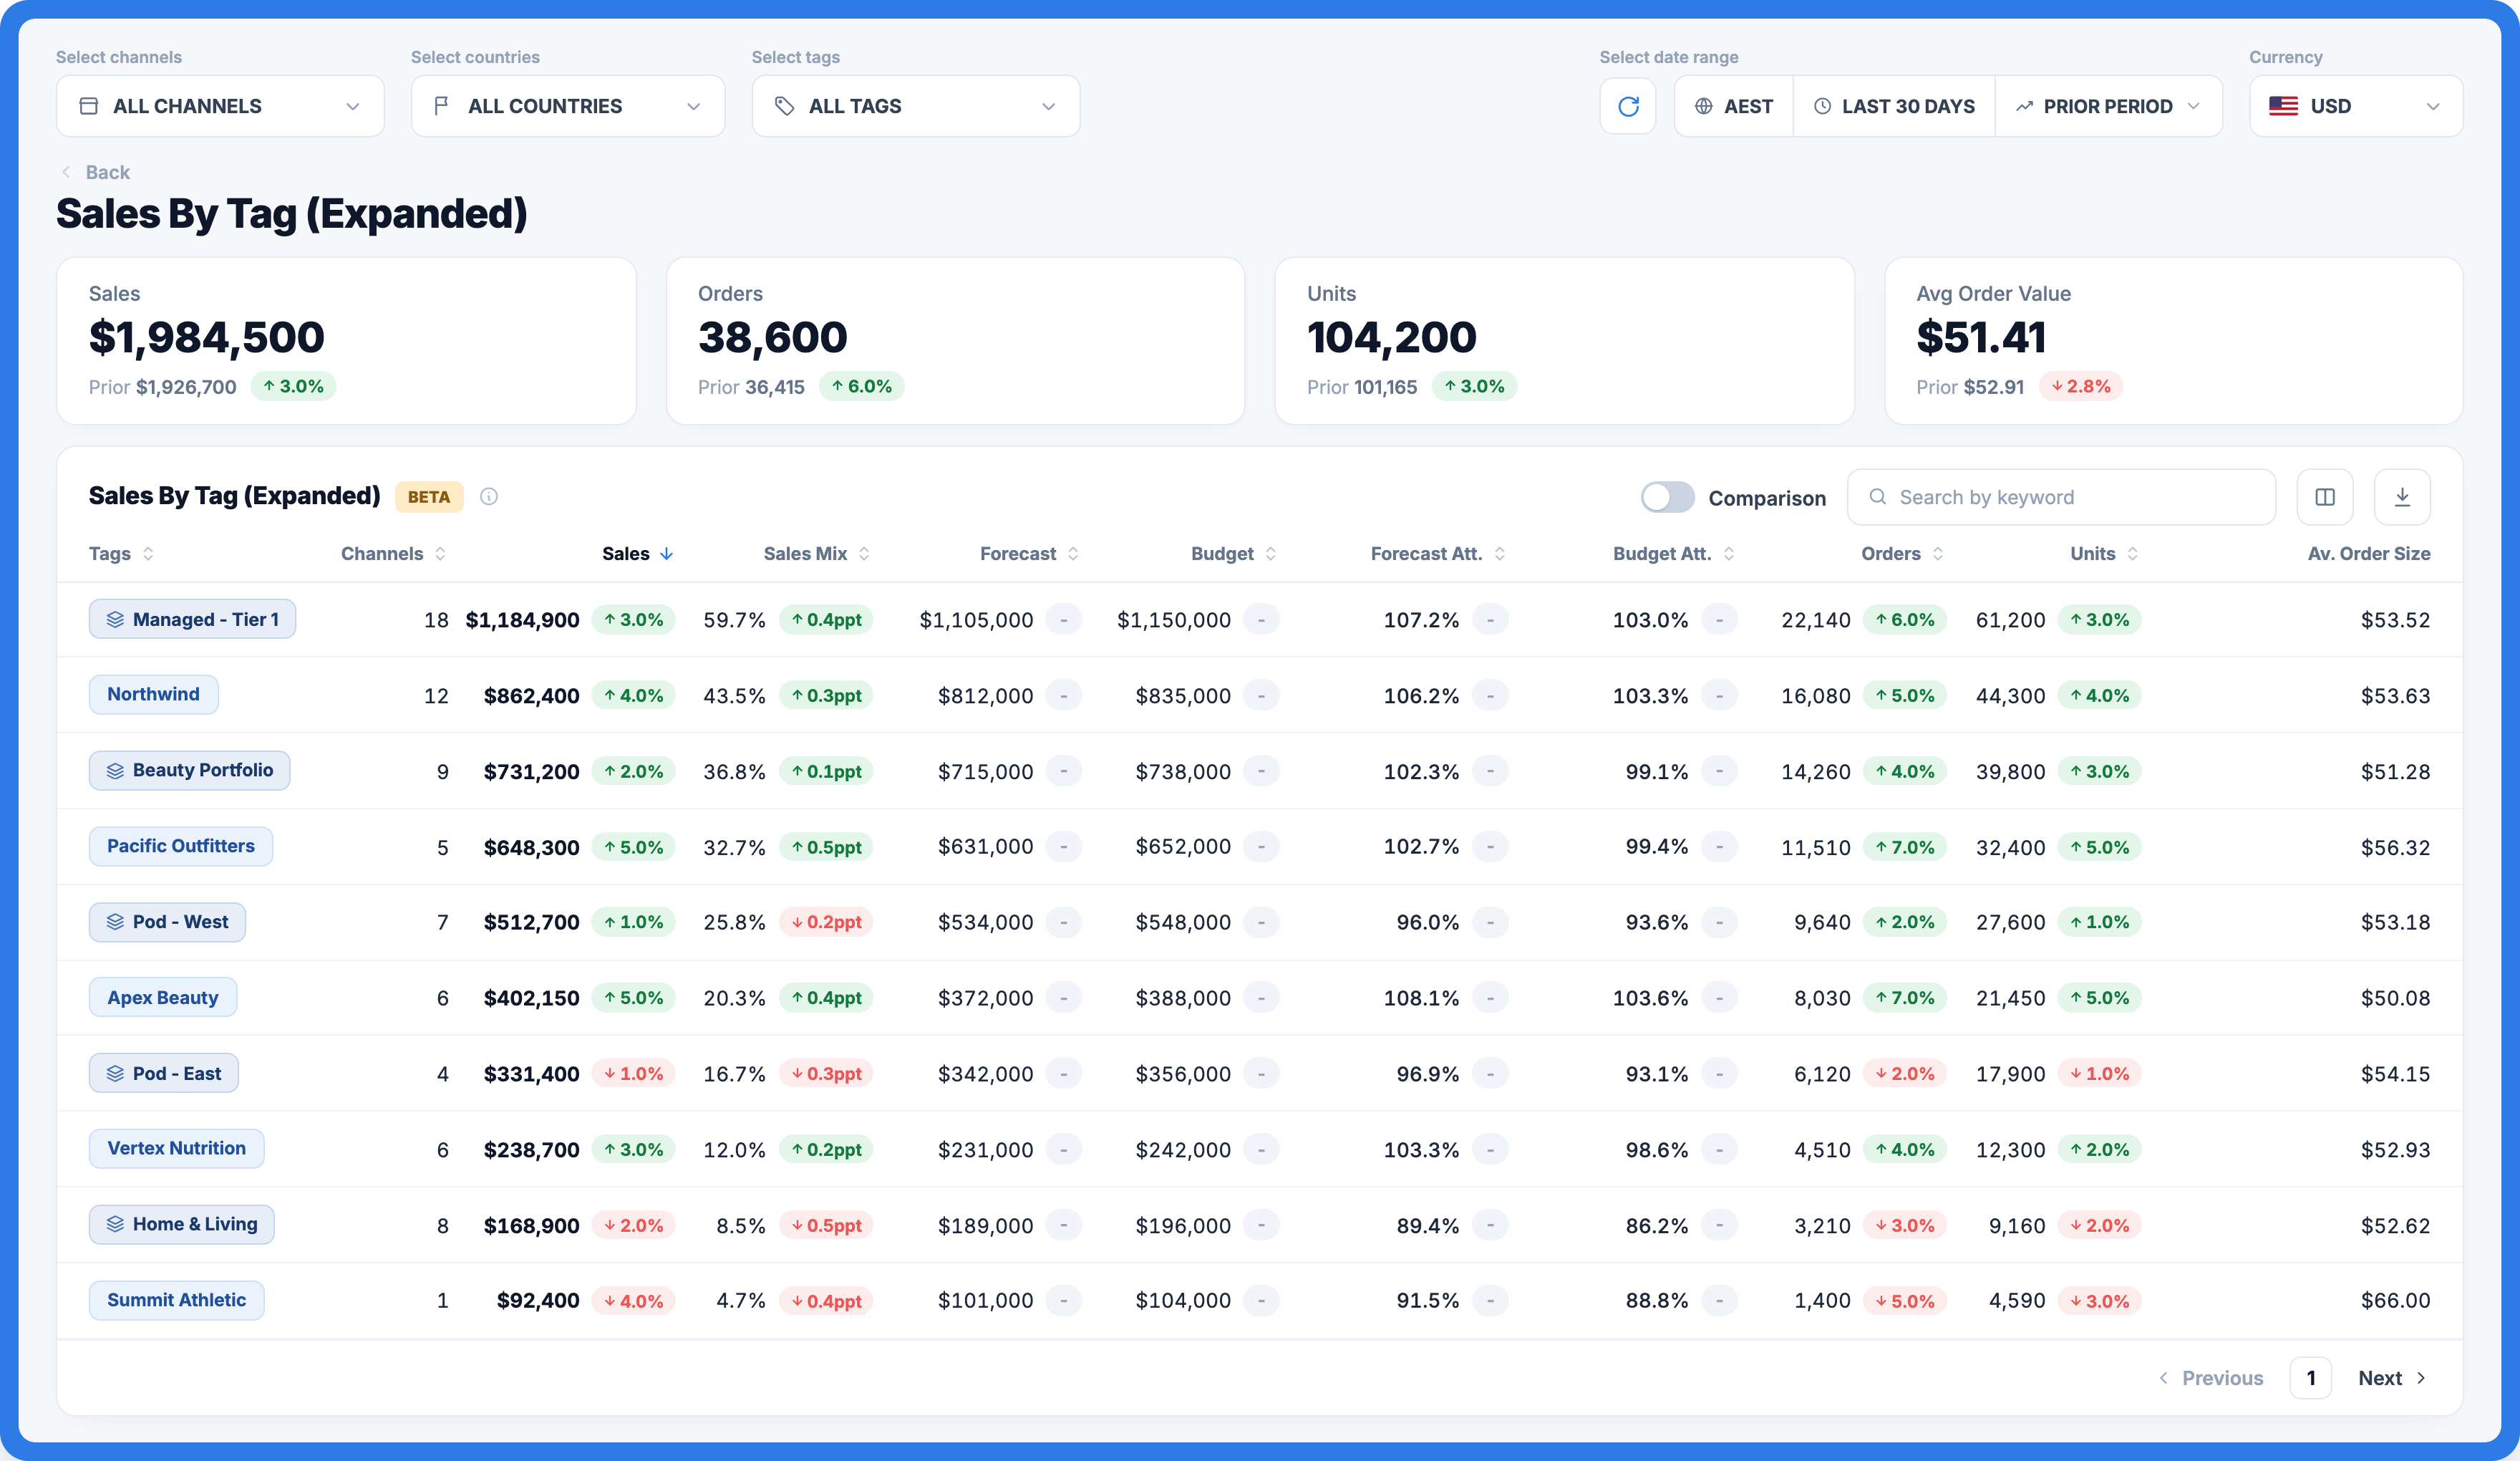2520x1461 pixels.
Task: Click the column layout icon button
Action: [x=2324, y=497]
